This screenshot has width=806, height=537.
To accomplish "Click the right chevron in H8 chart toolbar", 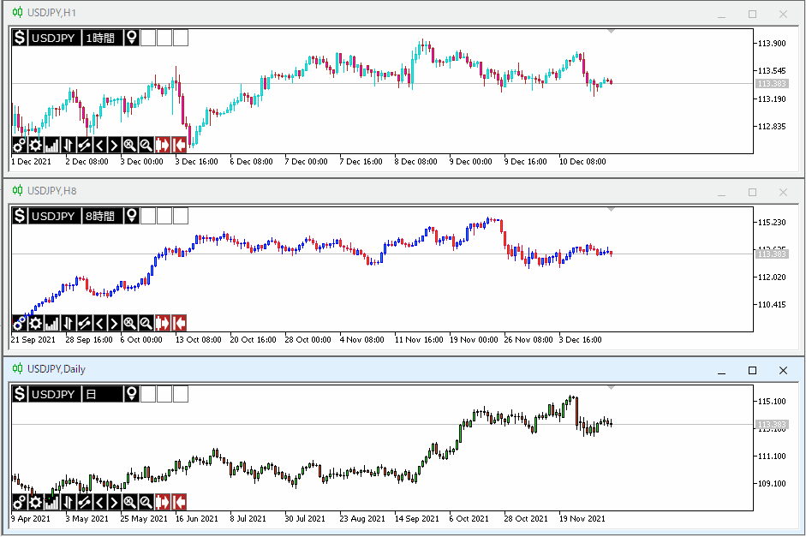I will pos(114,323).
